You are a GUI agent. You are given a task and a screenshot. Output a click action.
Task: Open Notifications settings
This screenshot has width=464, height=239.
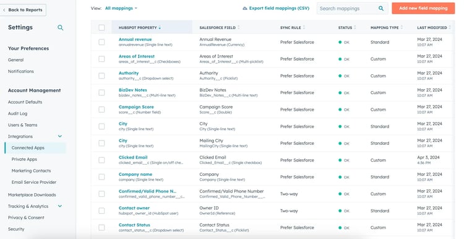pos(20,71)
